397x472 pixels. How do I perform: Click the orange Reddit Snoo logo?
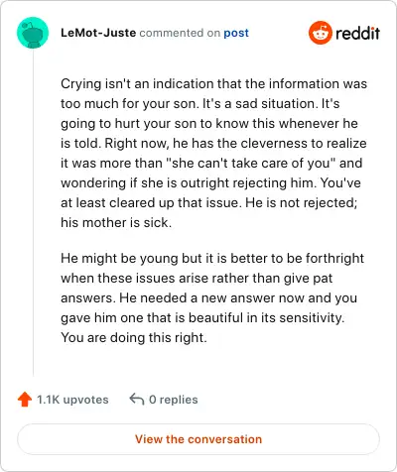320,33
